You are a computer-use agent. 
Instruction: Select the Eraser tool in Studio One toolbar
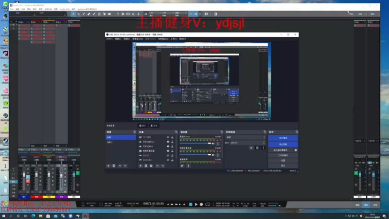[89, 14]
